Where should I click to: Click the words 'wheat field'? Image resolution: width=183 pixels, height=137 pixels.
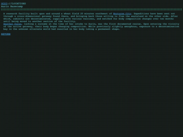click(71, 14)
